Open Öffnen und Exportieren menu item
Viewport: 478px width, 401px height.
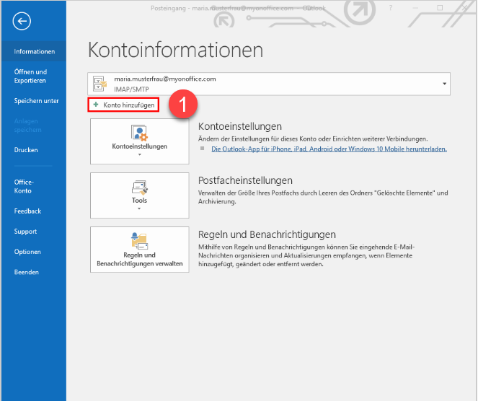30,76
